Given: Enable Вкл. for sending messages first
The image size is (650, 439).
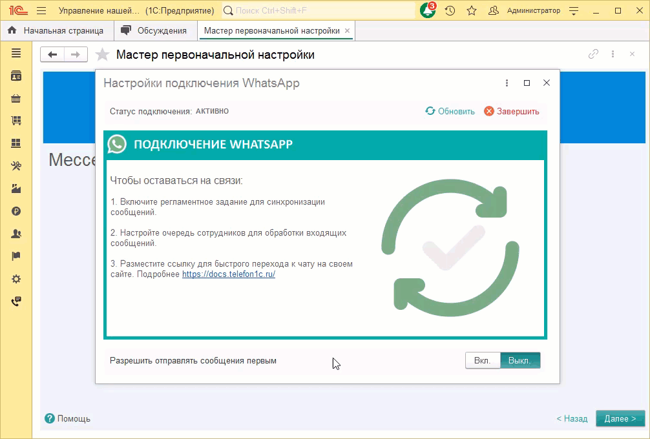Looking at the screenshot, I should pyautogui.click(x=481, y=360).
